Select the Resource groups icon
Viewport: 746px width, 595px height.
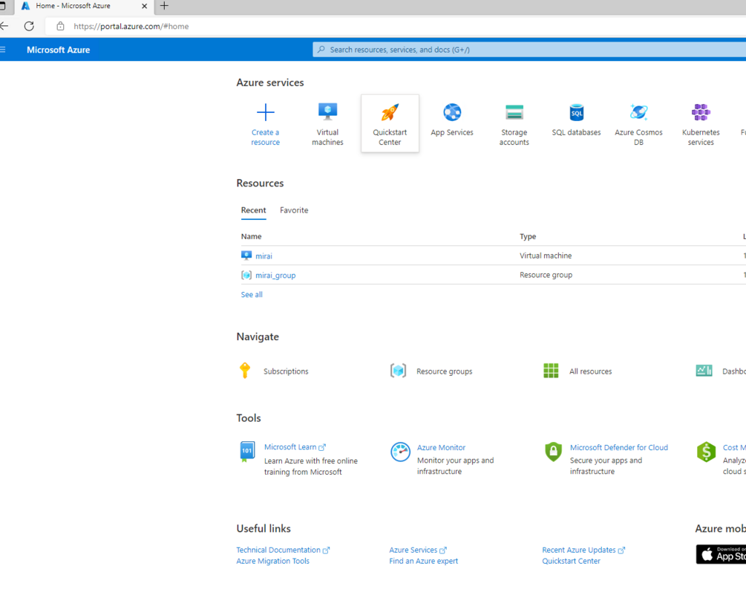[x=399, y=370]
